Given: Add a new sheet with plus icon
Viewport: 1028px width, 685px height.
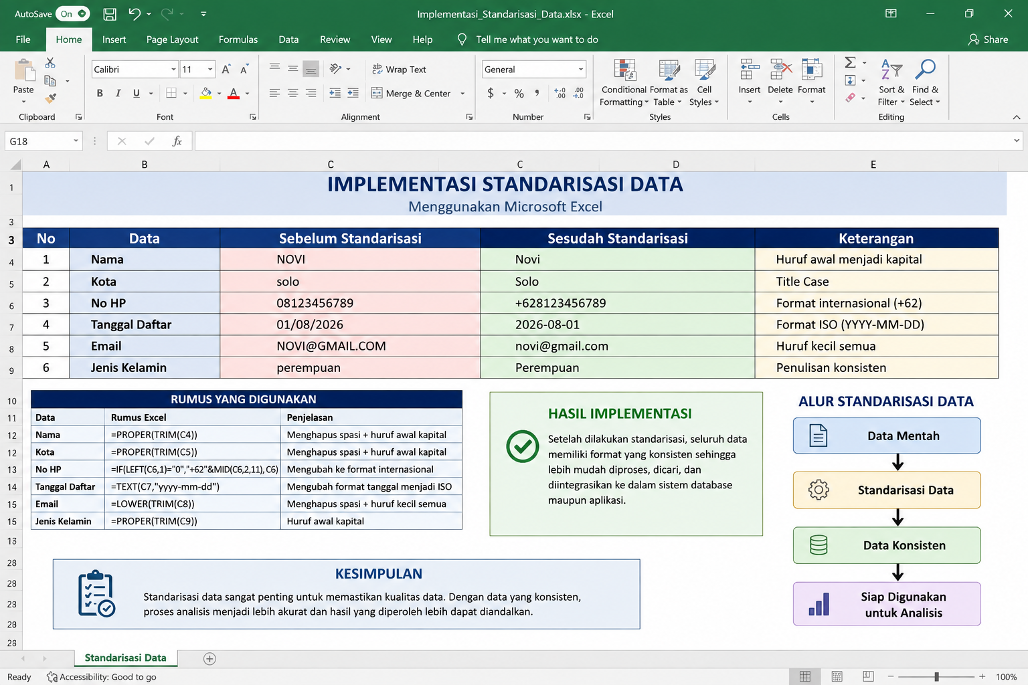Looking at the screenshot, I should [209, 659].
